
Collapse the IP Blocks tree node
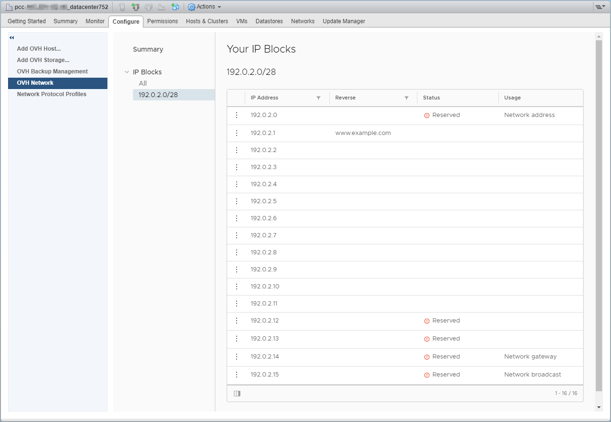coord(127,72)
